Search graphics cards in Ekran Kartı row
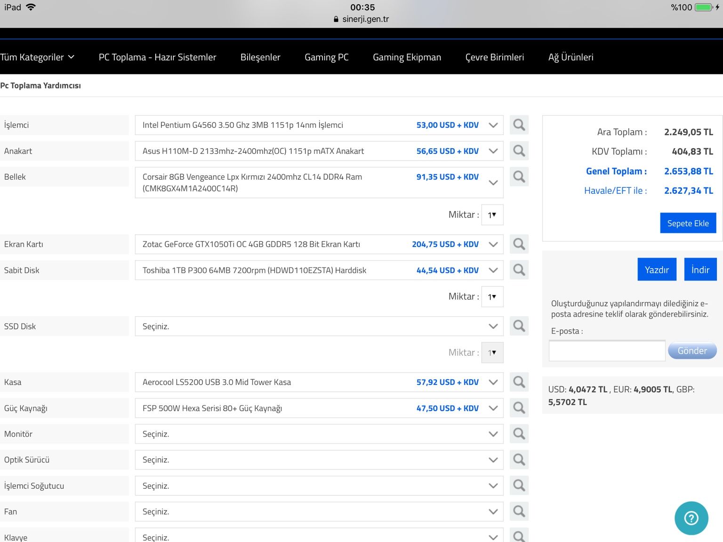The height and width of the screenshot is (542, 723). click(x=519, y=244)
